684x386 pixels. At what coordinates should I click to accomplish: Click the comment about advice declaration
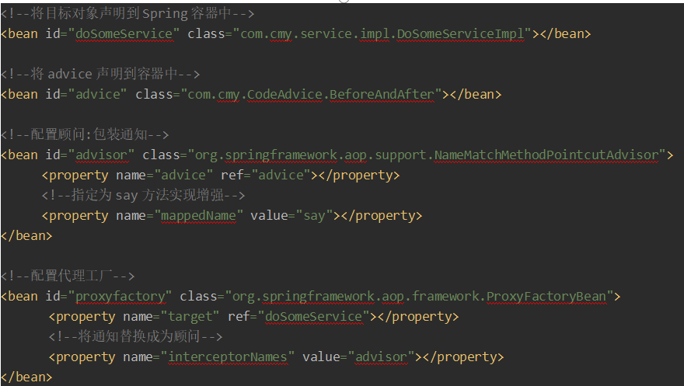tap(100, 74)
